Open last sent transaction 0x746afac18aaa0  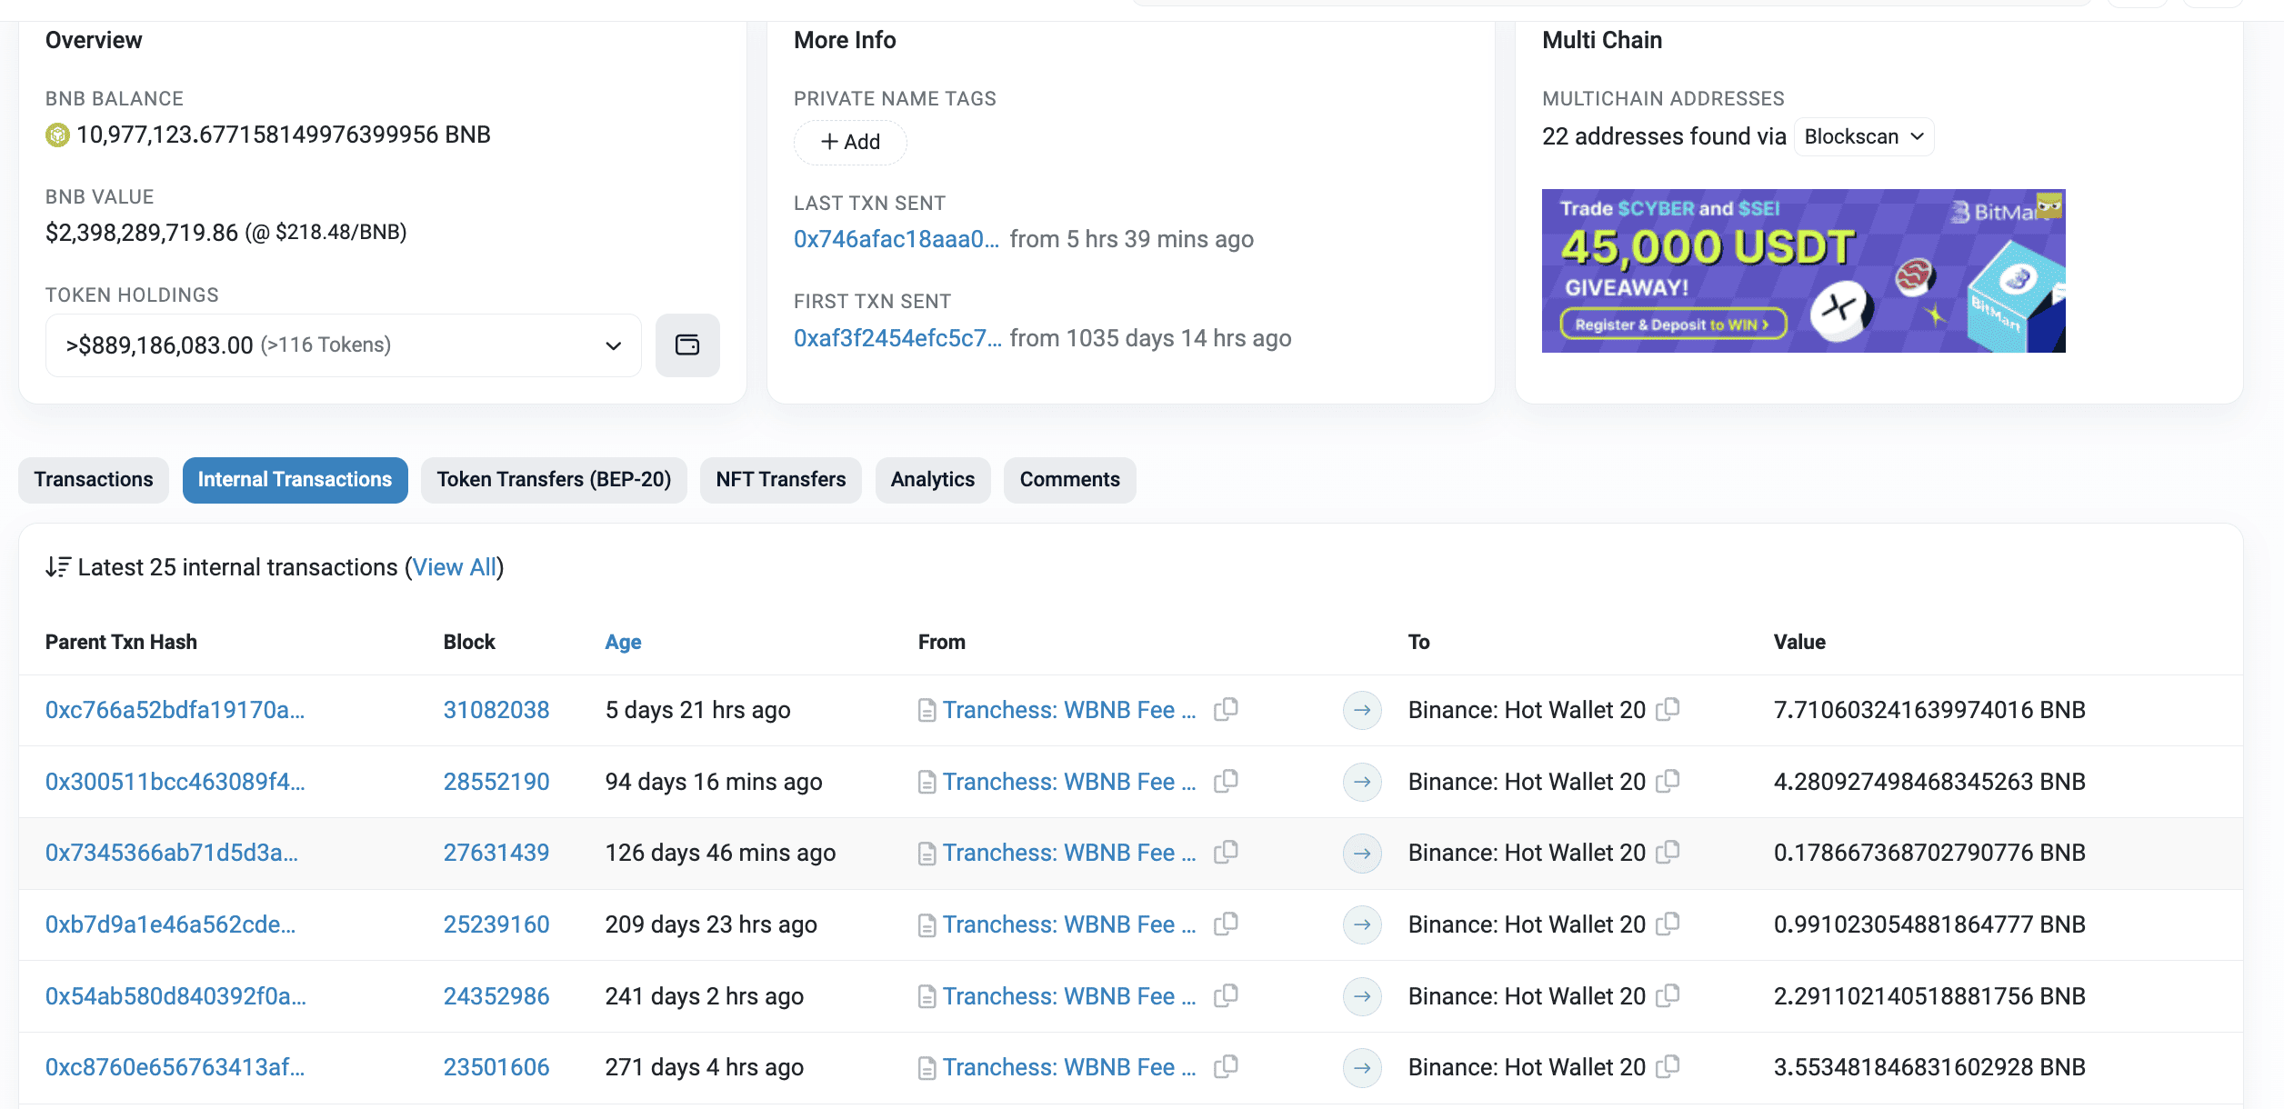(896, 239)
